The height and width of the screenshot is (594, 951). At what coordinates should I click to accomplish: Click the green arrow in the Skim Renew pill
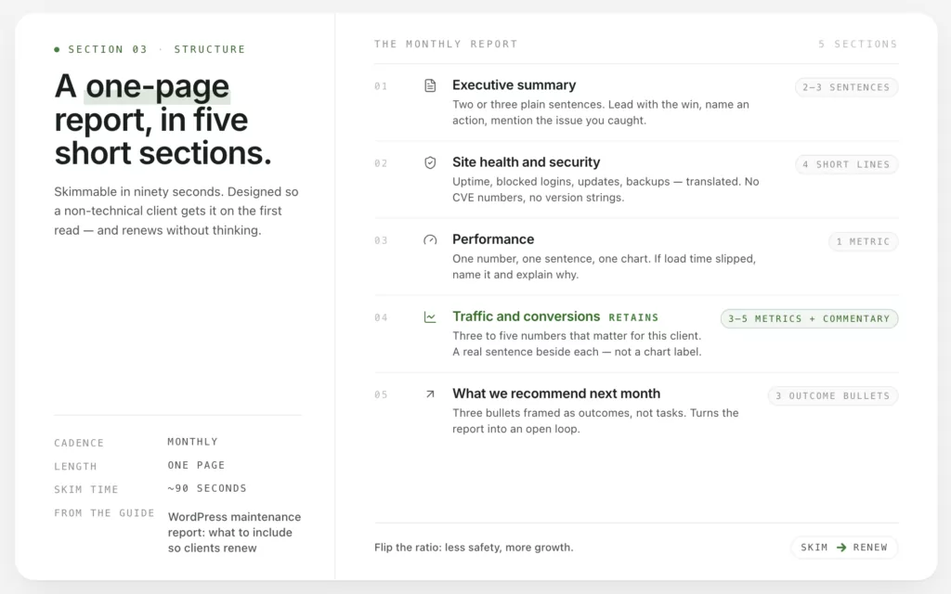tap(841, 548)
